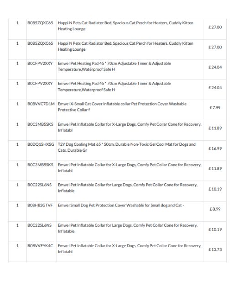Select first Emwel Pet Heating Pad description
Viewport: 233px width, 297px height.
[114, 66]
